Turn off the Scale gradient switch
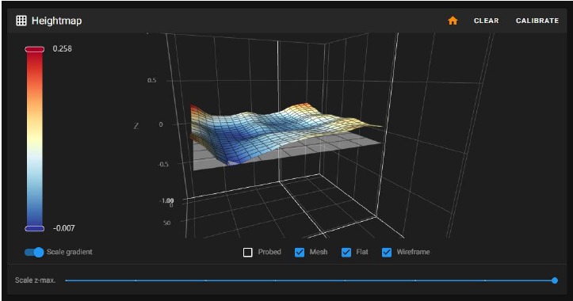The width and height of the screenshot is (573, 301). point(34,252)
